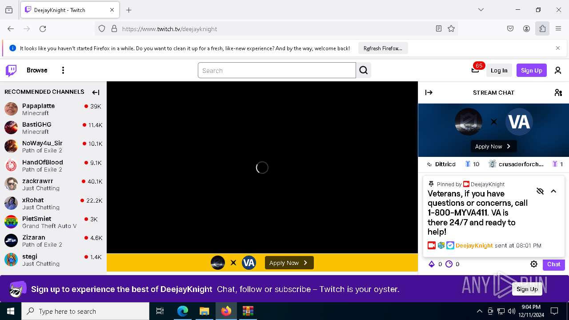
Task: Open the xRohat channel
Action: coord(53,203)
